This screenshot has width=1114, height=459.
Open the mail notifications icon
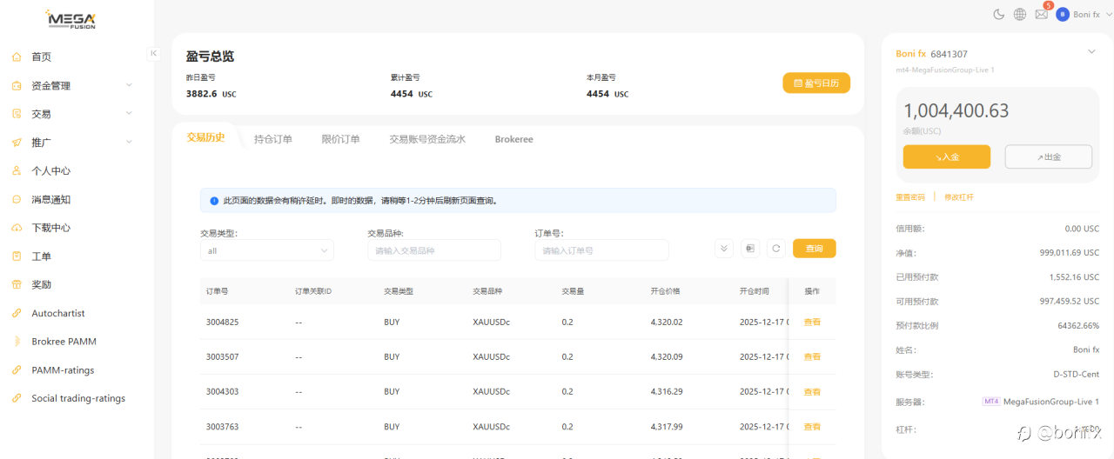(x=1041, y=14)
